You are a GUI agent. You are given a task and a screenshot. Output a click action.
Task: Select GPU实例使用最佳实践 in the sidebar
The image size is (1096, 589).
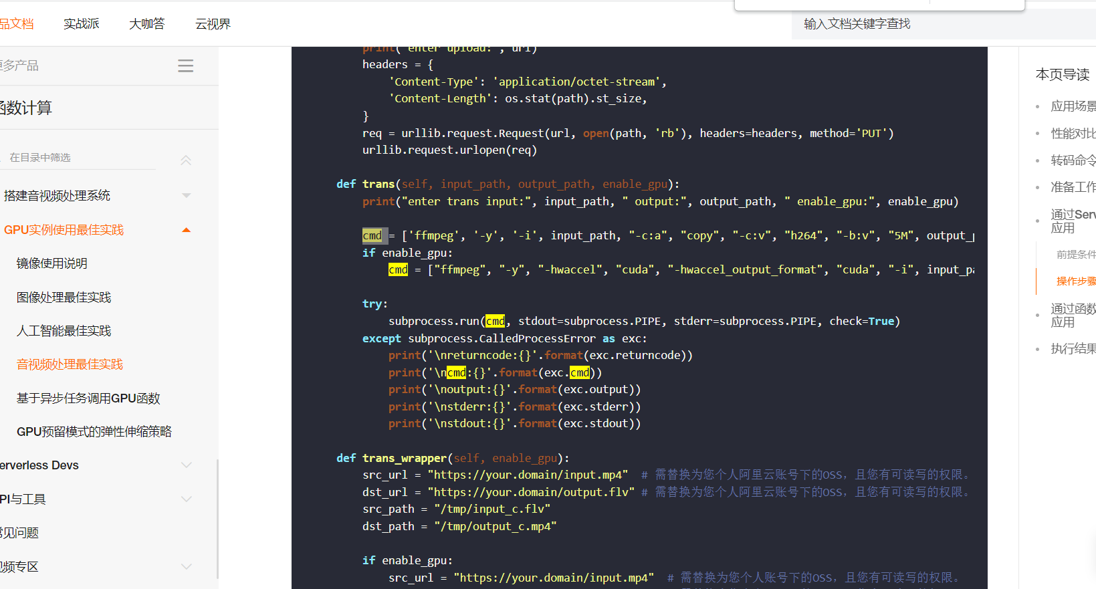coord(64,230)
